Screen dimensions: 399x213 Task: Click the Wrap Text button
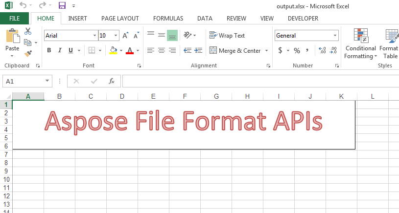coord(227,36)
